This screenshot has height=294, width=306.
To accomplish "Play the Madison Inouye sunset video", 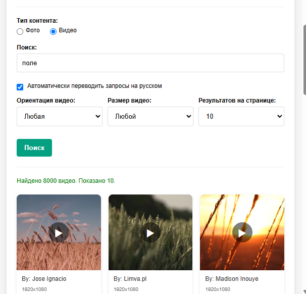I will (x=242, y=233).
